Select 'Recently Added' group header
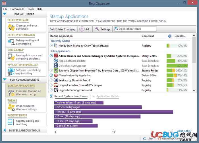Screen dimensions: 199x143 tap(60, 41)
